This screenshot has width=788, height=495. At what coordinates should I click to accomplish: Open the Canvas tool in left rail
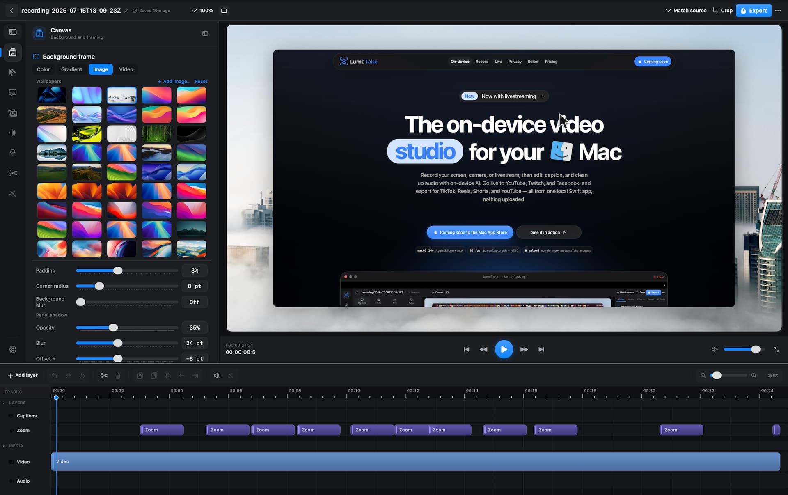pos(13,53)
